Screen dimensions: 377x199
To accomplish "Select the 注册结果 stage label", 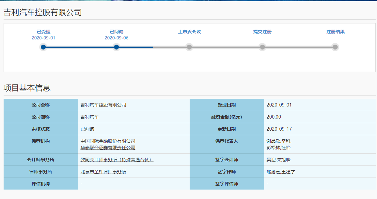I will 335,32.
